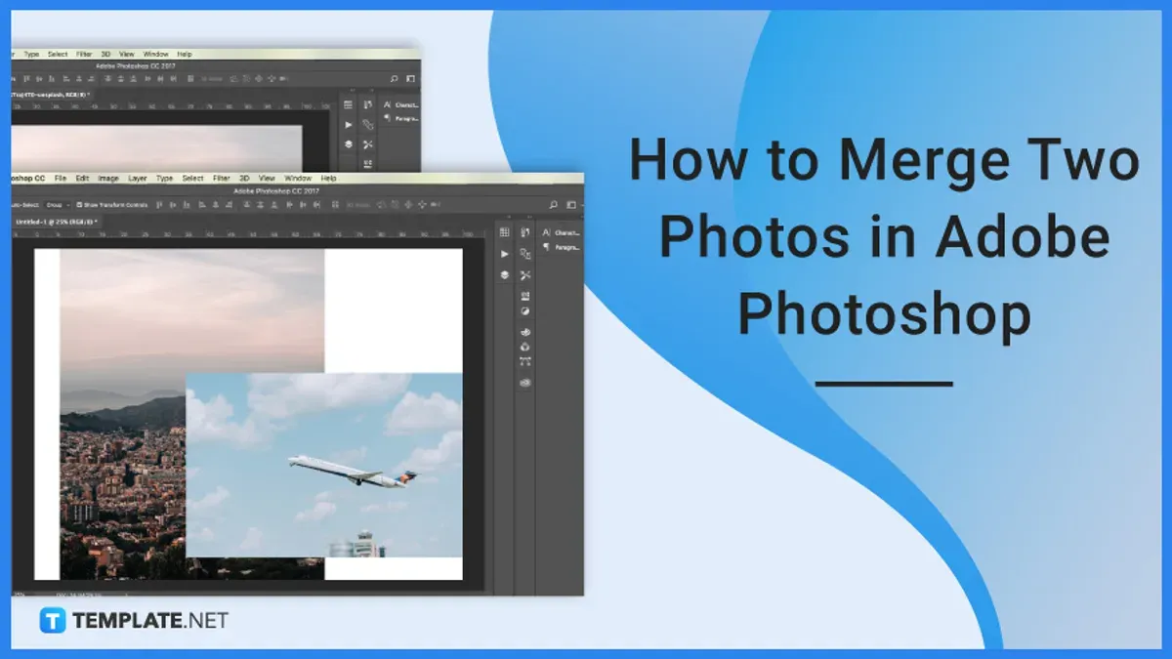Click the sky image in back window canvas
Viewport: 1172px width, 659px height.
(x=156, y=148)
